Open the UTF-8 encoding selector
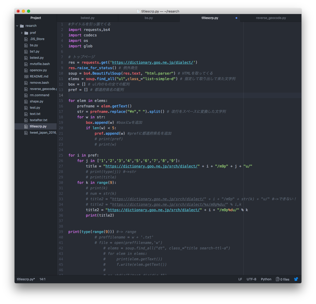316x304 pixels. (x=251, y=279)
